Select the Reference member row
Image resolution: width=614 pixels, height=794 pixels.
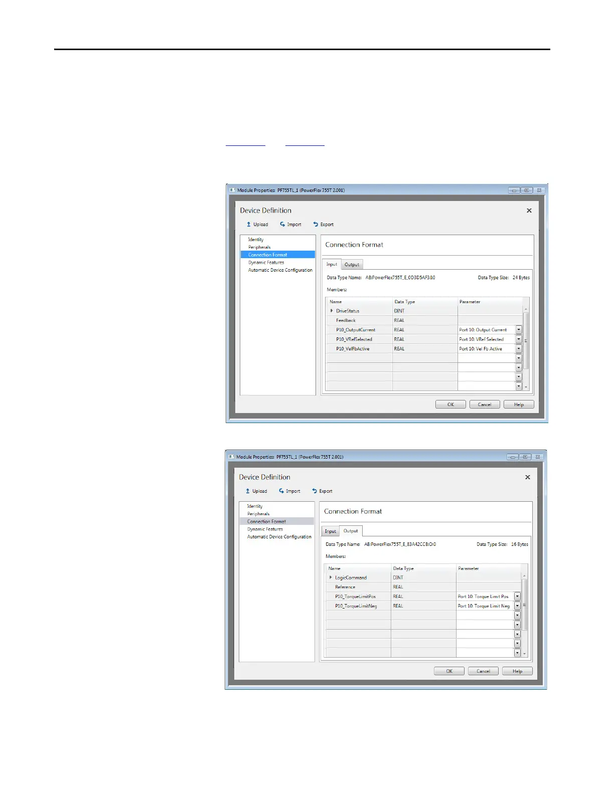[423, 587]
